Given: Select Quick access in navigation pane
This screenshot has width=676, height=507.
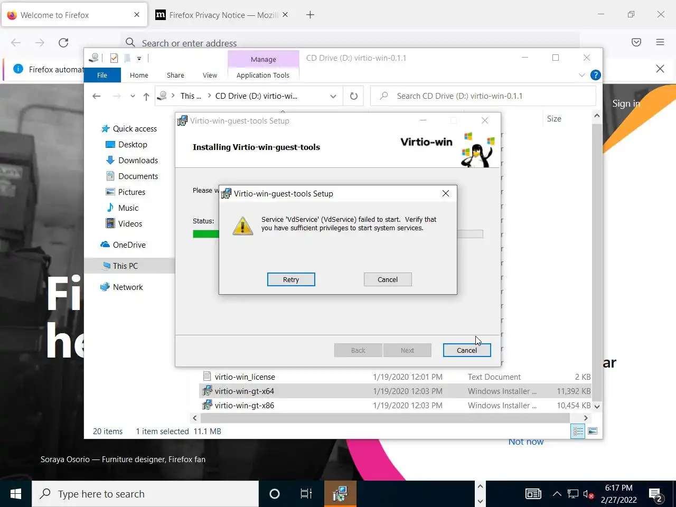Looking at the screenshot, I should tap(135, 129).
